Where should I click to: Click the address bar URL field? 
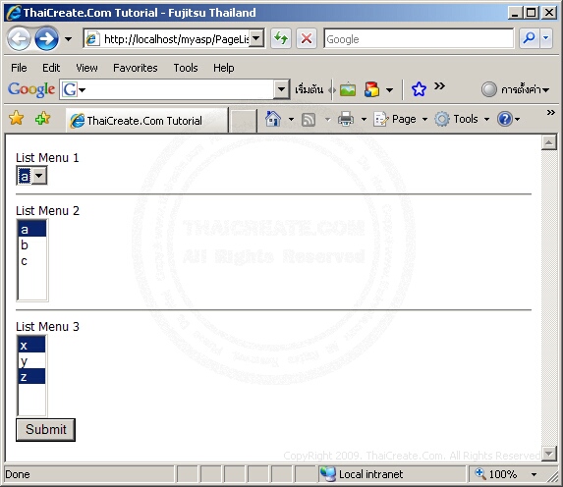point(167,38)
